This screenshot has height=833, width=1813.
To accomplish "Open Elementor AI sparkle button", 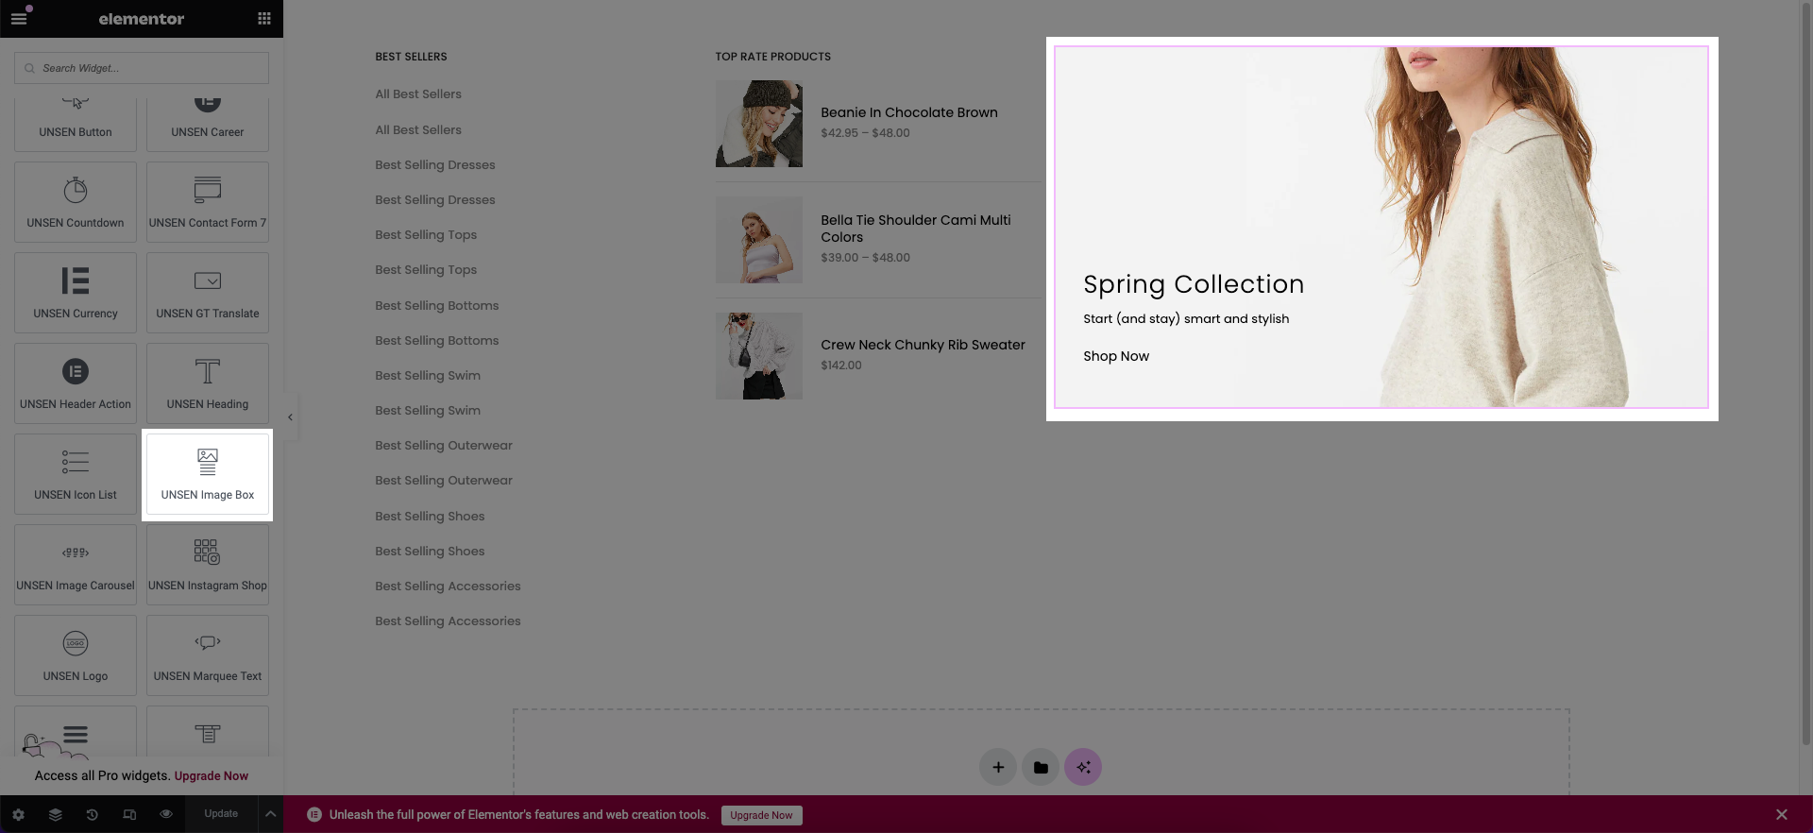I will [x=1083, y=767].
